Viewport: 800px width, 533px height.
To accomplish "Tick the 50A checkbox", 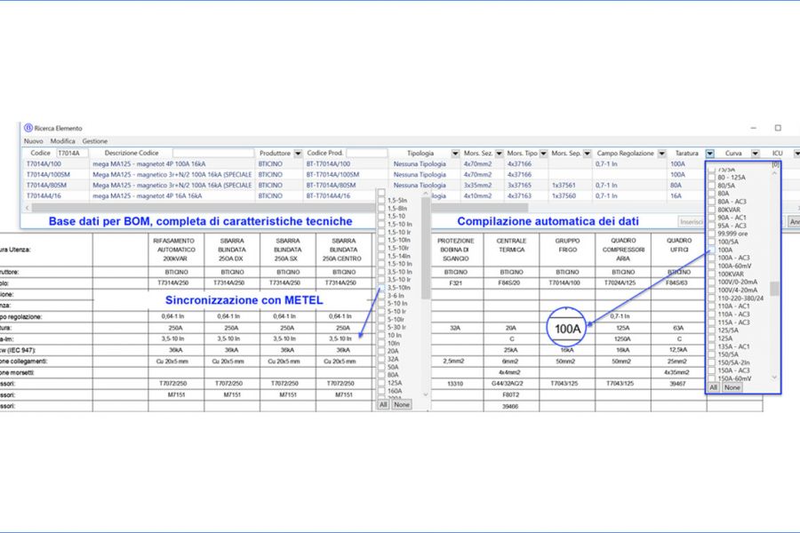I will pyautogui.click(x=381, y=367).
